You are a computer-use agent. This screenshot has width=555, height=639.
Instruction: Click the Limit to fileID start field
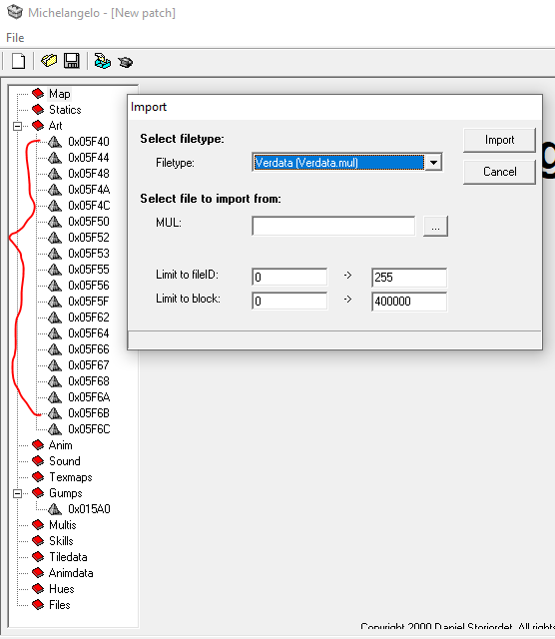point(289,278)
